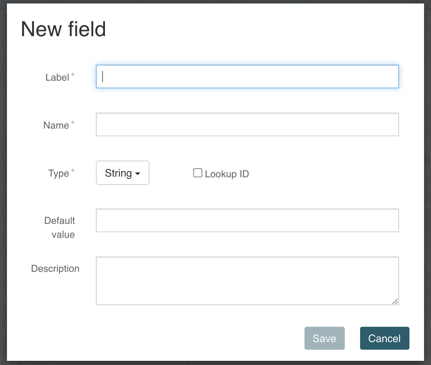
Task: Click the textarea resize handle
Action: click(x=395, y=302)
